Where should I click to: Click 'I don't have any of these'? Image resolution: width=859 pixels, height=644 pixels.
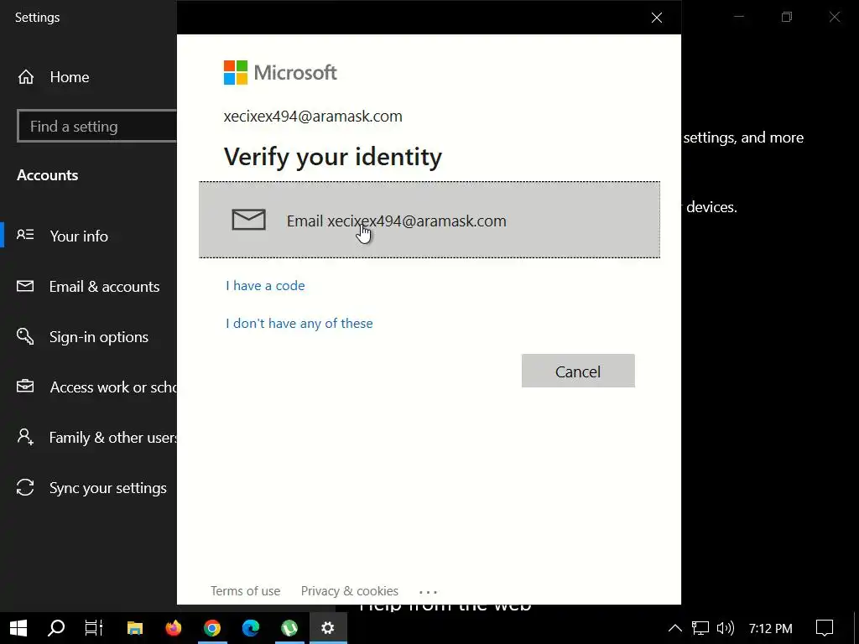[x=299, y=323]
